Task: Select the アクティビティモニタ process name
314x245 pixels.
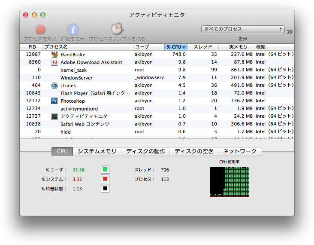Action: point(84,116)
